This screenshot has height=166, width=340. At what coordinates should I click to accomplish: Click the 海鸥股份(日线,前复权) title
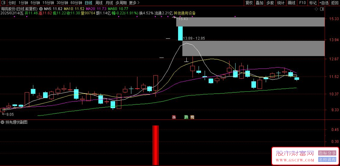pos(19,9)
